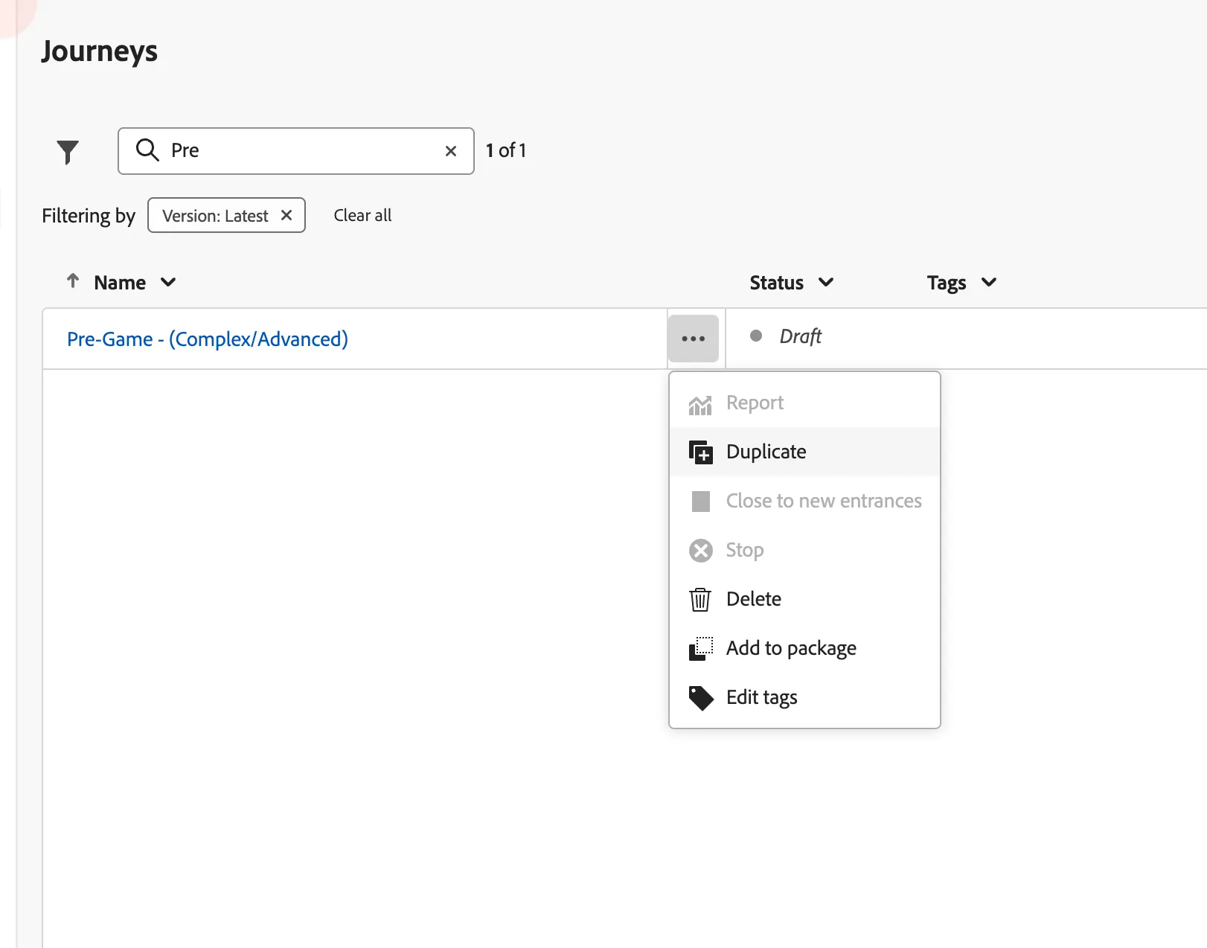Click the Stop menu item text

coord(745,550)
